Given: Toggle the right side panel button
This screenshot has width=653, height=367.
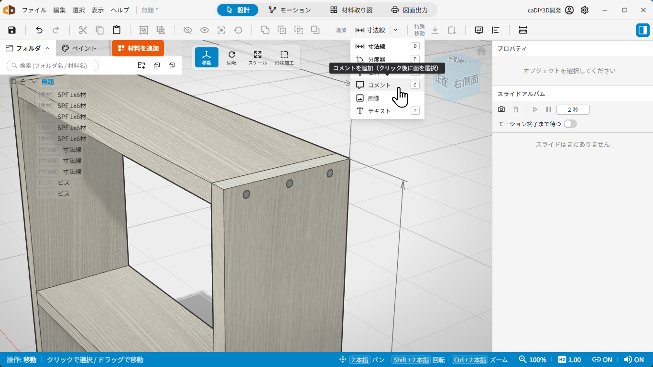Looking at the screenshot, I should pyautogui.click(x=643, y=30).
